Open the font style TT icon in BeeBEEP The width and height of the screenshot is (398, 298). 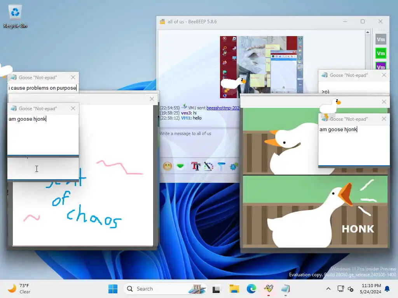point(196,166)
